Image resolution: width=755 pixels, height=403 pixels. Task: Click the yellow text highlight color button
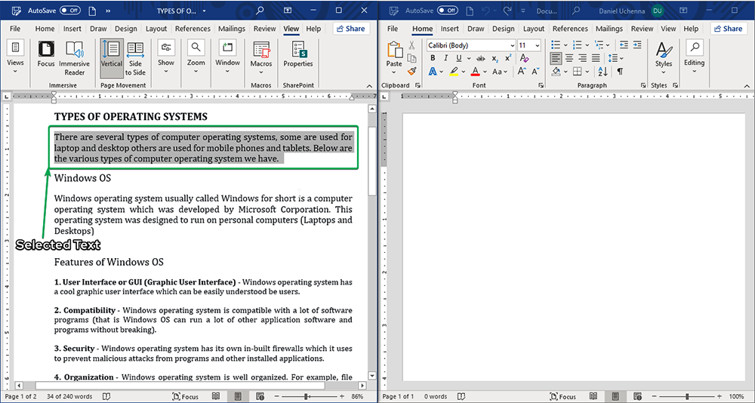(454, 72)
